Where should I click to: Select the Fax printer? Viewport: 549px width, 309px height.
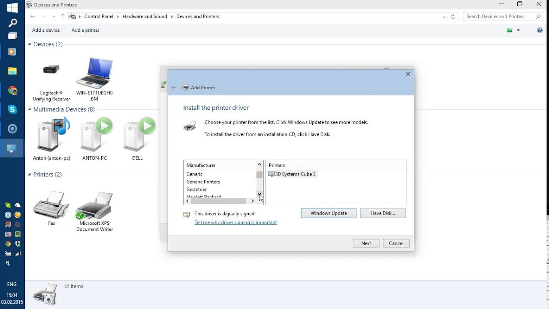tap(51, 209)
